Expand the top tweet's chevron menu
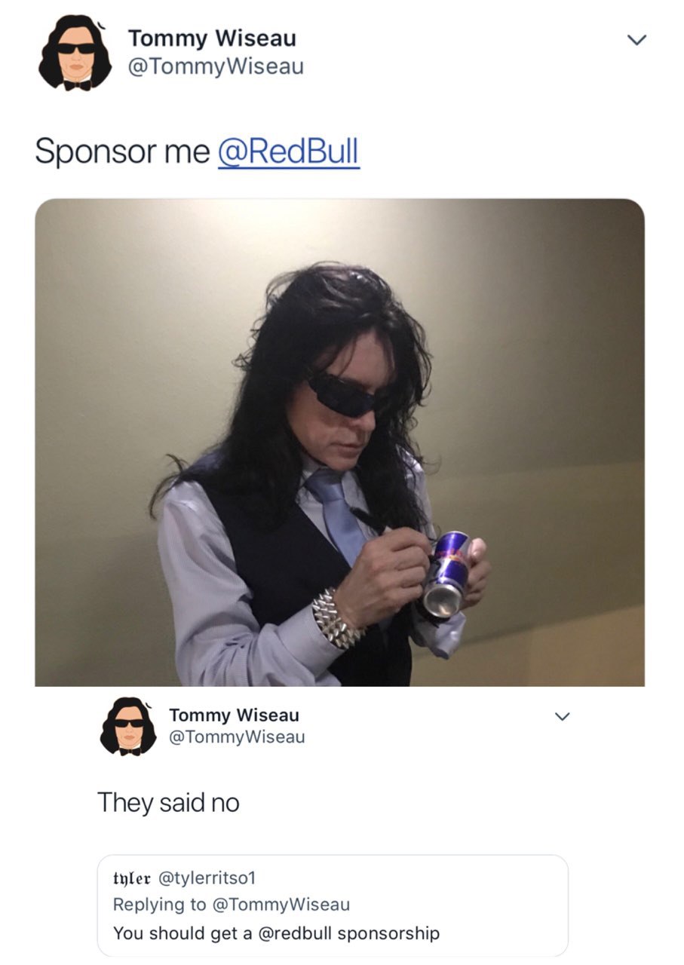 click(637, 40)
